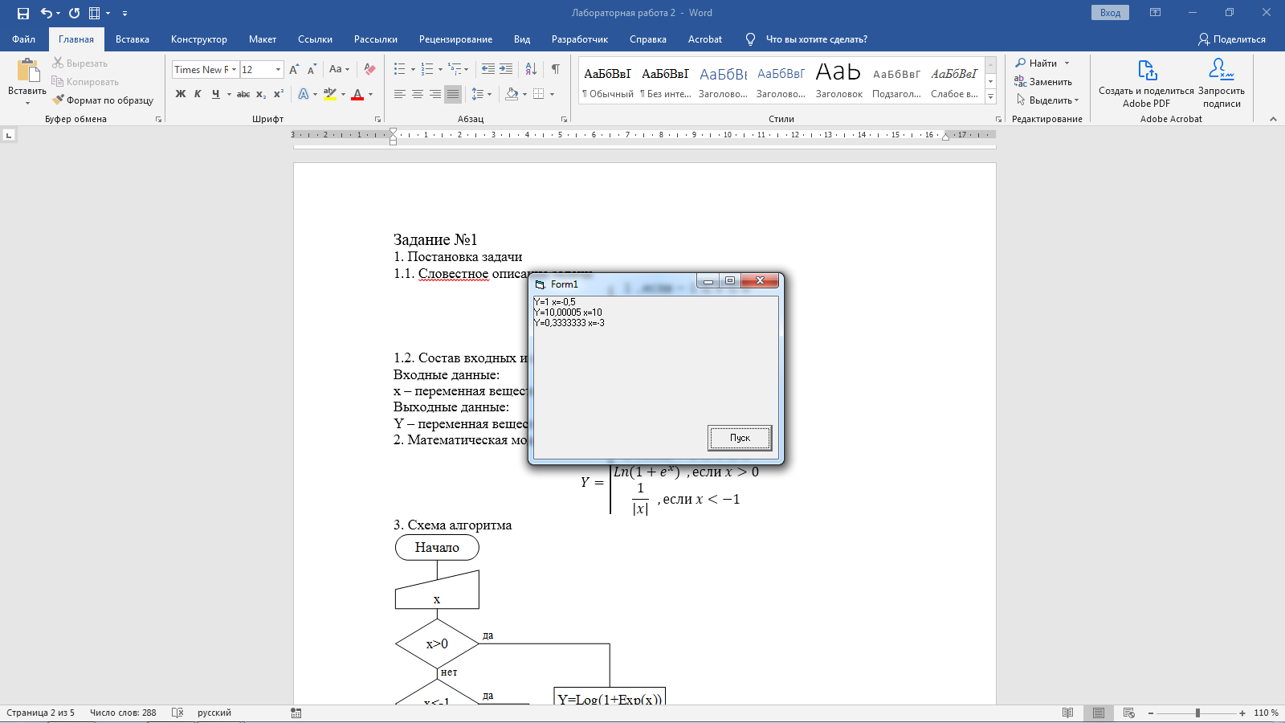Open the line spacing dropdown

coord(481,94)
